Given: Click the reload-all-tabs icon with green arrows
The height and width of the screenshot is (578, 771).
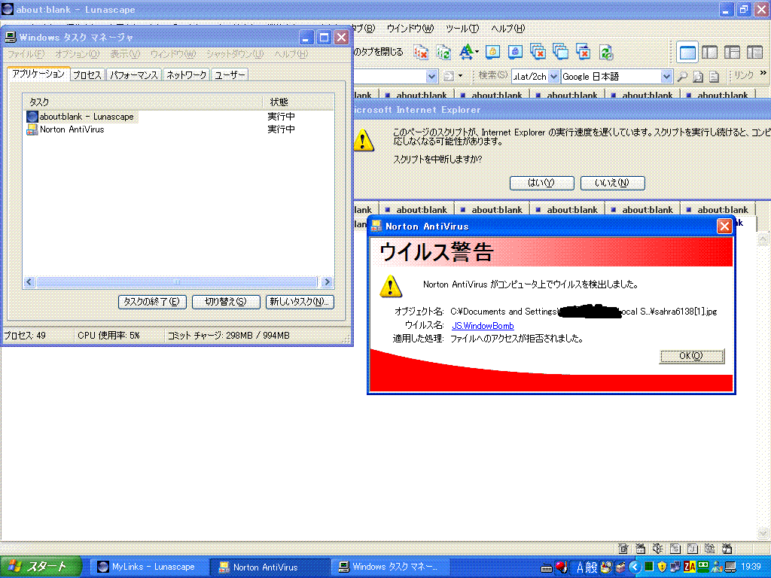Looking at the screenshot, I should (x=443, y=52).
